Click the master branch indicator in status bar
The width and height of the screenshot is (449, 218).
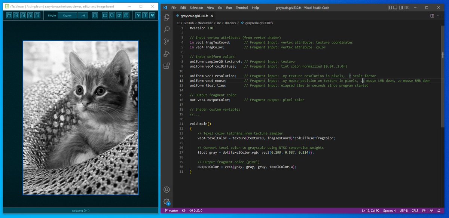coord(172,211)
